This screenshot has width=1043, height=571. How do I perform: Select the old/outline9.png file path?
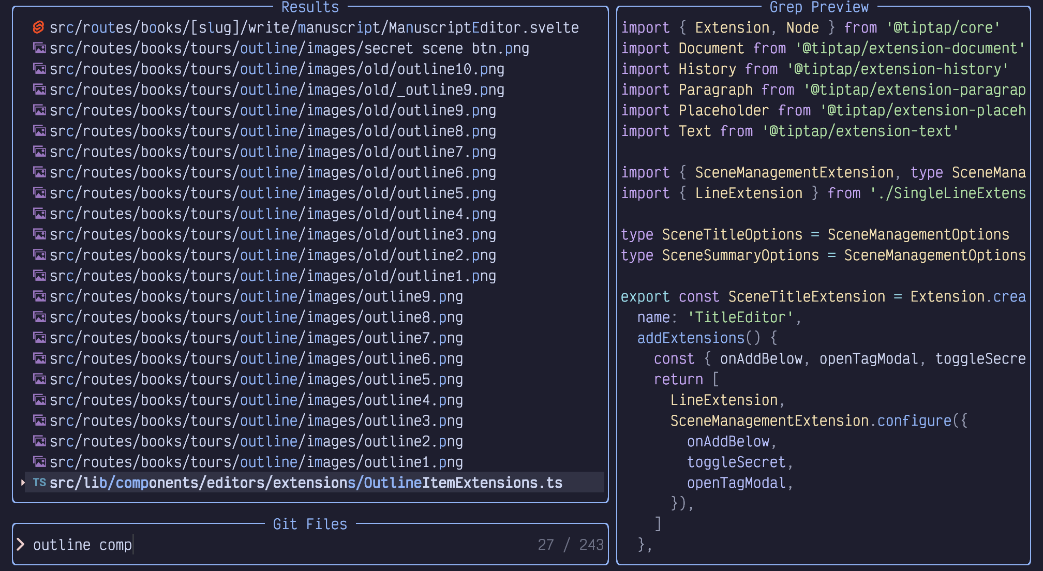(x=273, y=110)
